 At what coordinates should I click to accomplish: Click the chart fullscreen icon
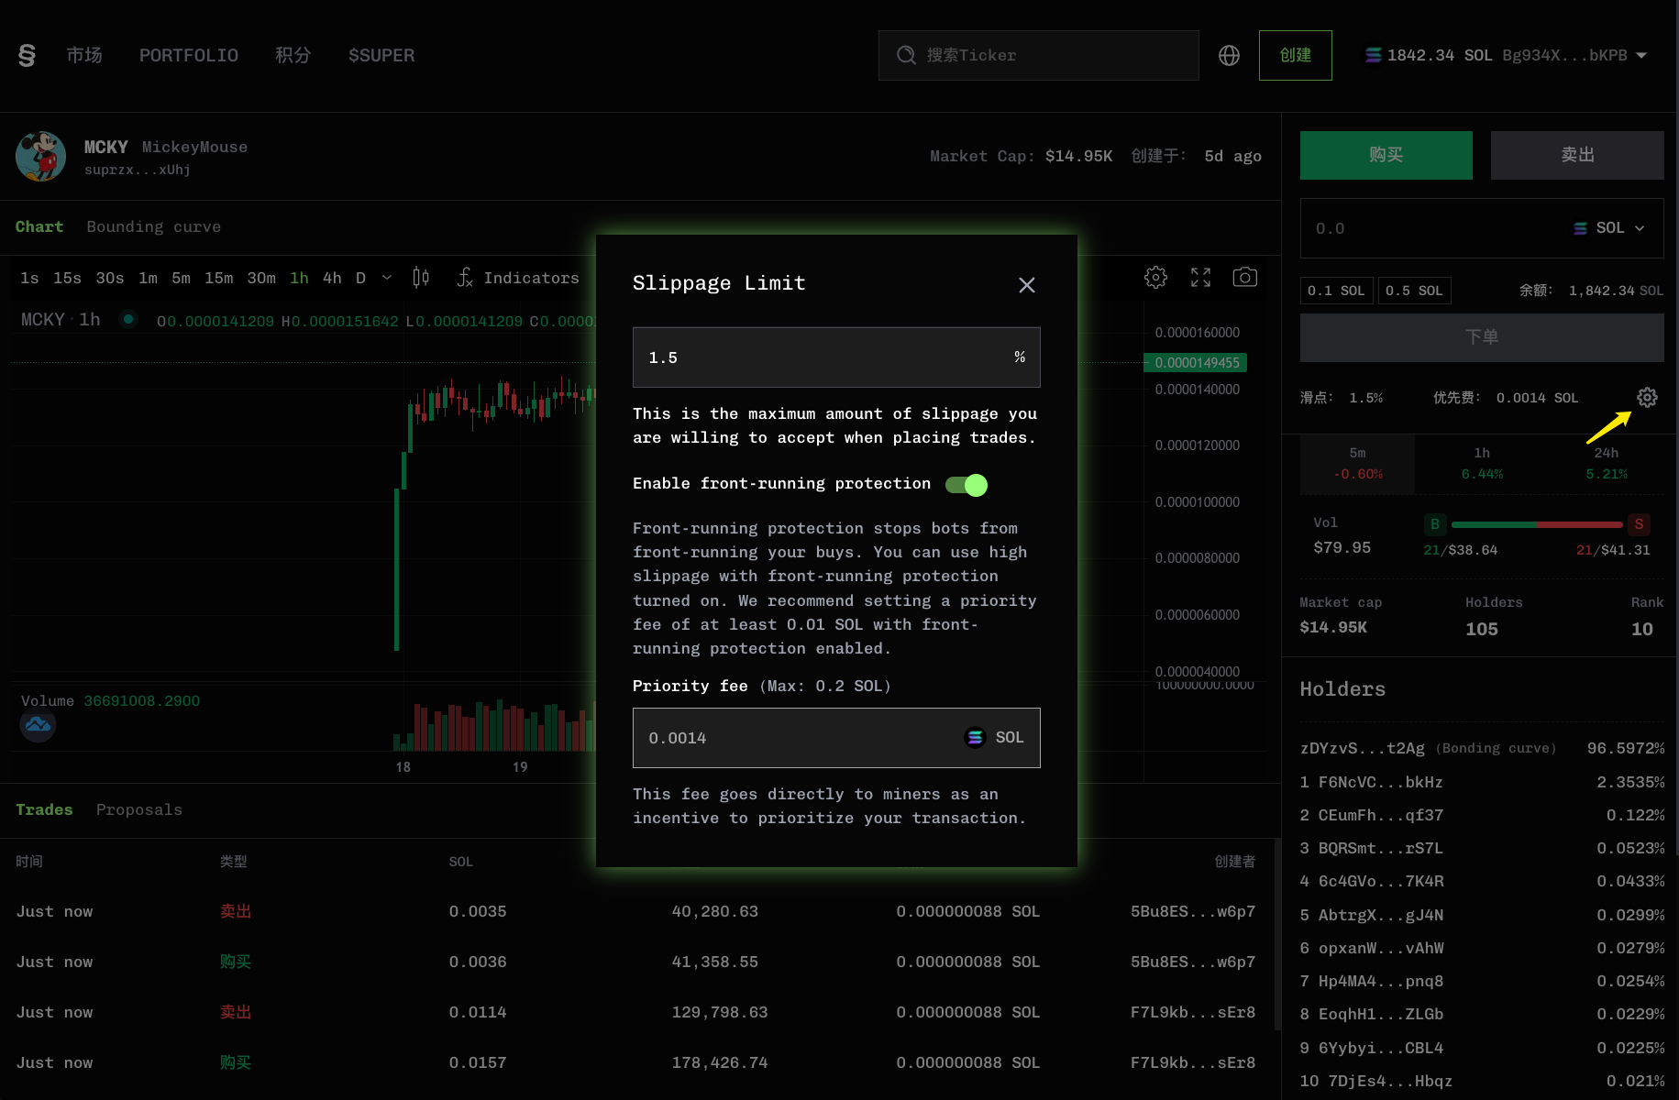(x=1200, y=278)
